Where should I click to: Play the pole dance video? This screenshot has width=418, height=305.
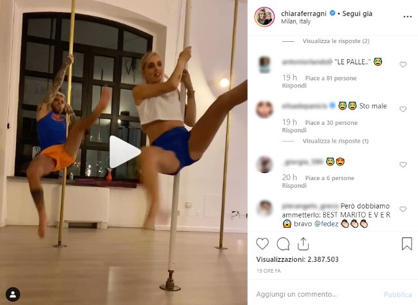click(125, 152)
